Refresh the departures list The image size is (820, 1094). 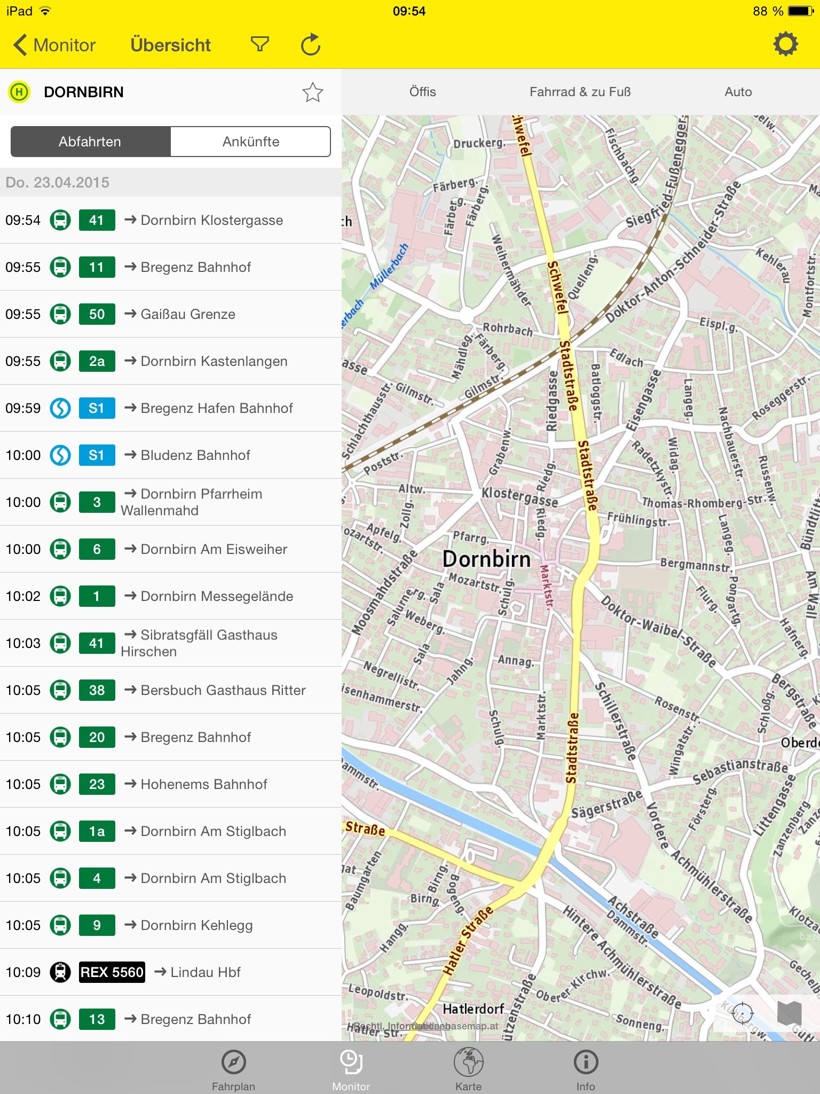(x=311, y=45)
